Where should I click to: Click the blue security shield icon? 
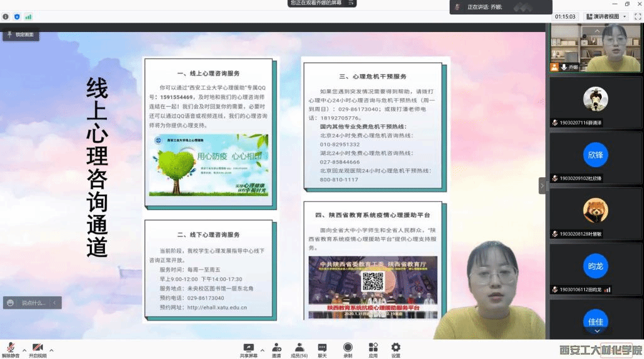tap(17, 16)
